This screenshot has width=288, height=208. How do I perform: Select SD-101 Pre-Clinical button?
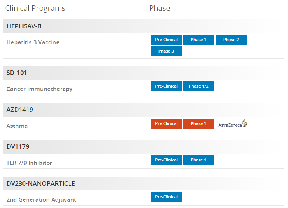(166, 86)
